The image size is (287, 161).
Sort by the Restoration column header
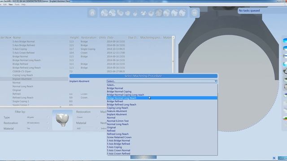click(x=89, y=38)
